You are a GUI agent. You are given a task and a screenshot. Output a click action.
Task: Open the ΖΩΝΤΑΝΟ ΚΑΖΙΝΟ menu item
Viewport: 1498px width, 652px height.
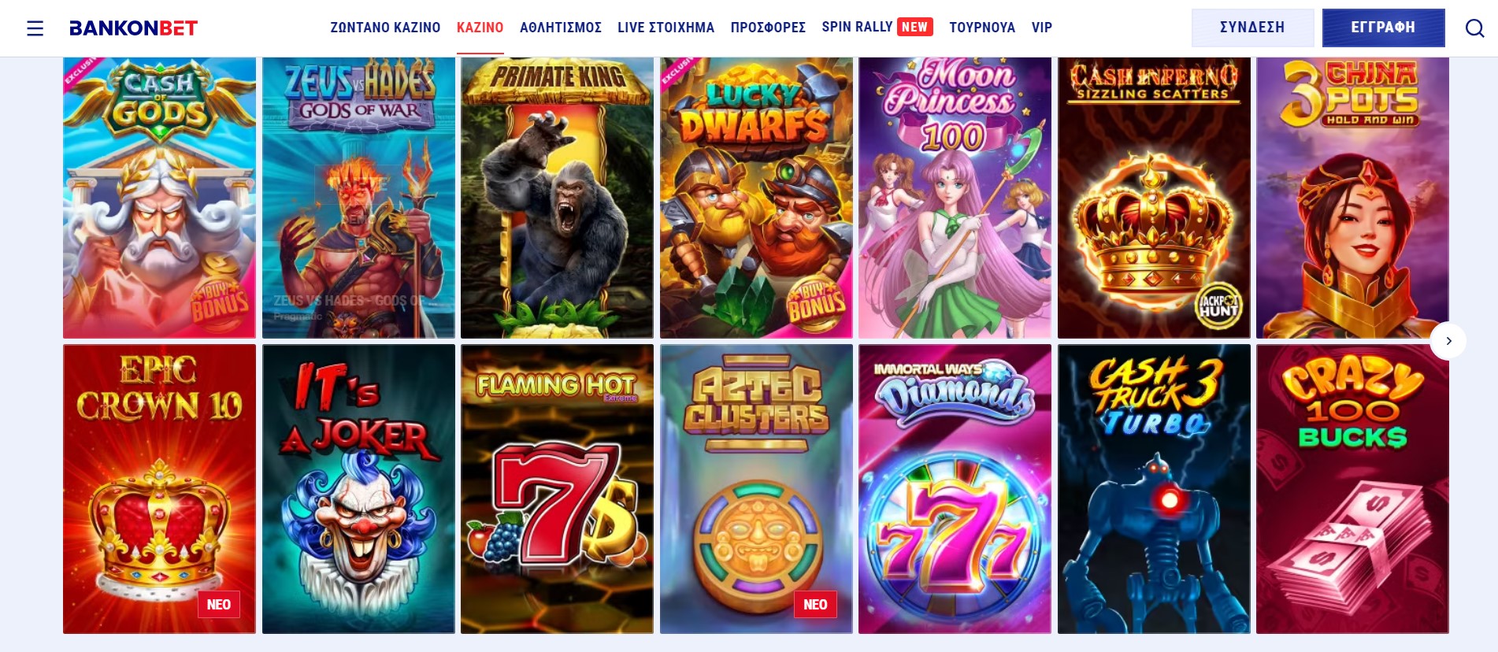385,28
